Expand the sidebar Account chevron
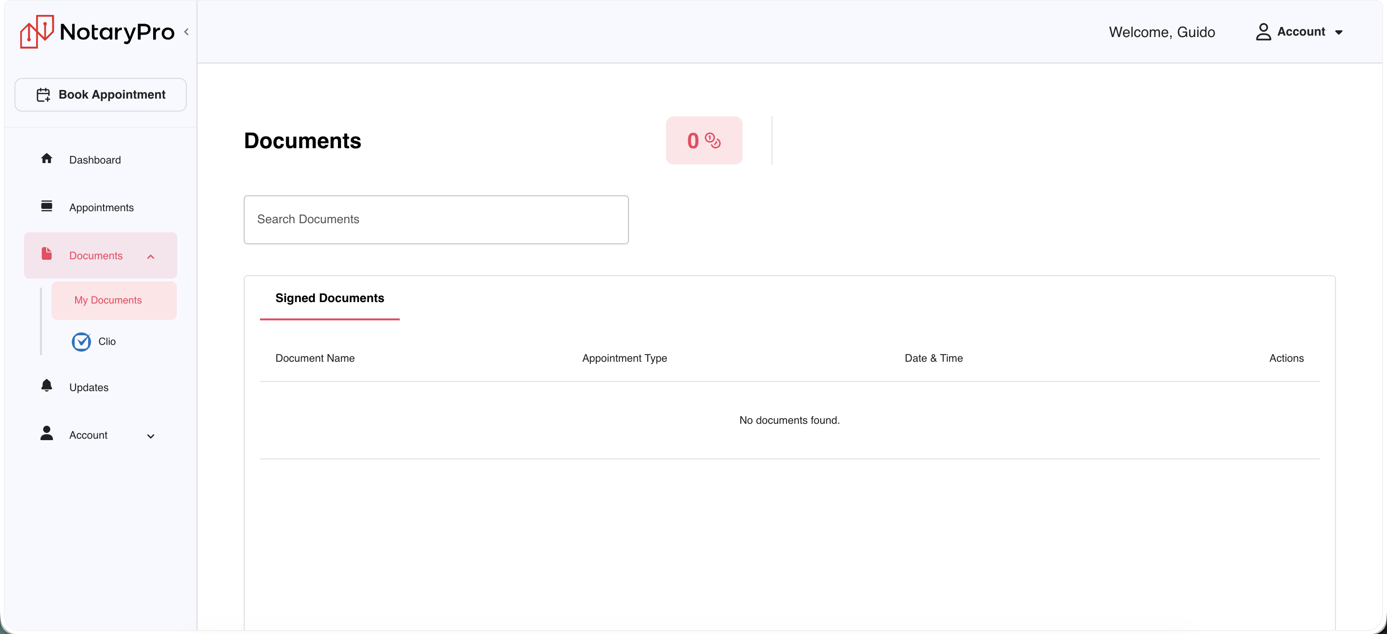The height and width of the screenshot is (634, 1387). (151, 436)
